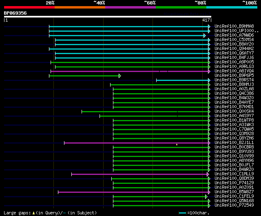
Task: Click the cyan A7NWD6 alignment end arrow
Action: [x=205, y=35]
